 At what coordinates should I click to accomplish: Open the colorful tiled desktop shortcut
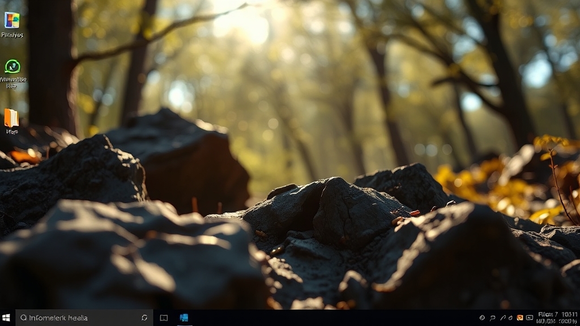pyautogui.click(x=12, y=20)
